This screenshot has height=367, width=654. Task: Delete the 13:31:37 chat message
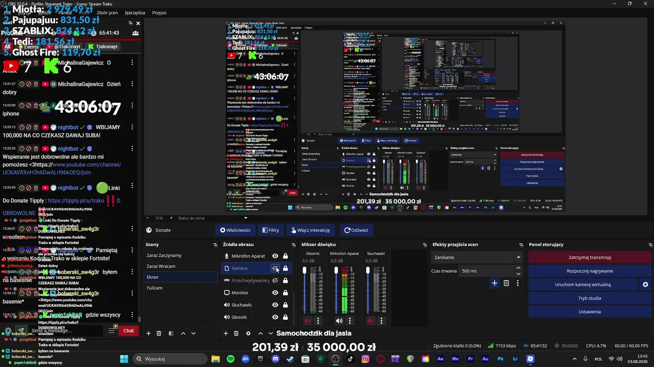[x=36, y=84]
